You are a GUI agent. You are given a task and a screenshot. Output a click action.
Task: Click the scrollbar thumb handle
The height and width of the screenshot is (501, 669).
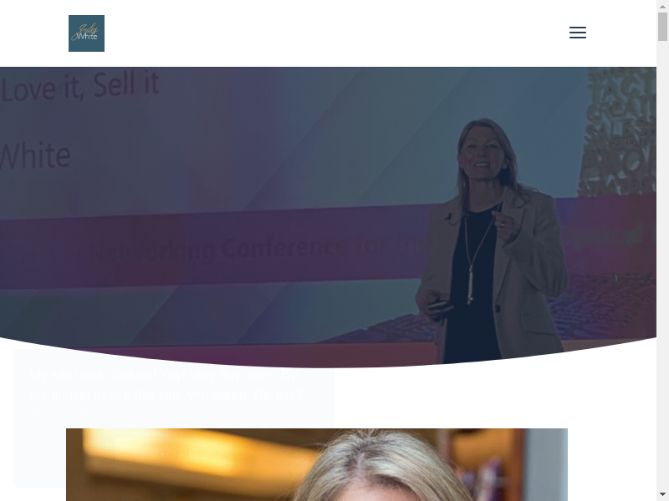662,27
